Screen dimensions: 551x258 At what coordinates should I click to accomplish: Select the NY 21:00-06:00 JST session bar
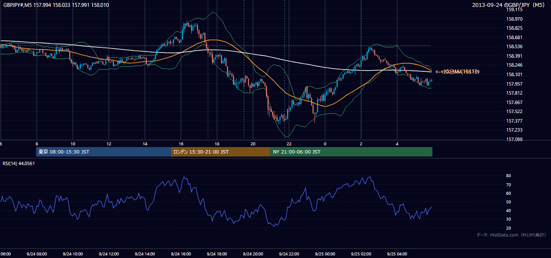351,152
